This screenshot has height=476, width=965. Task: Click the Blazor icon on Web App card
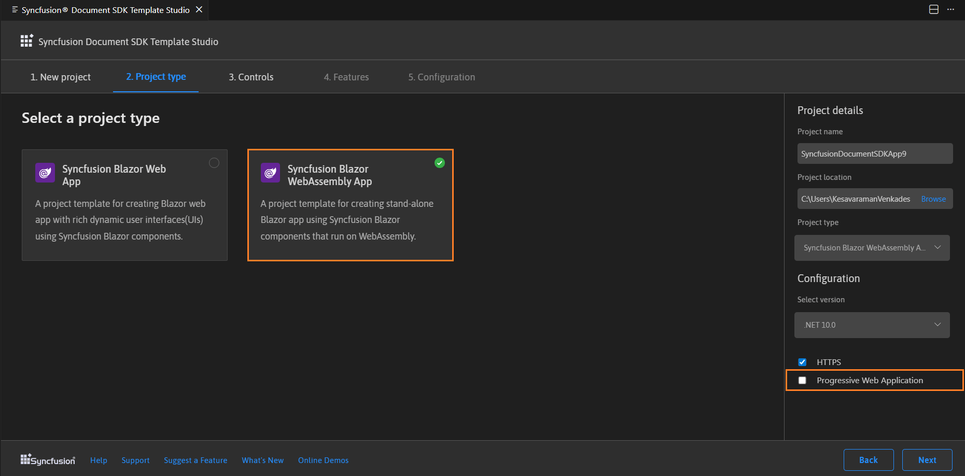pyautogui.click(x=45, y=173)
